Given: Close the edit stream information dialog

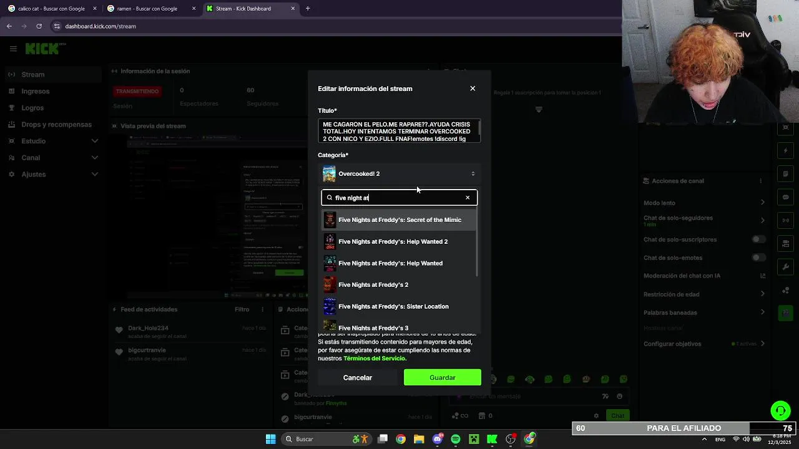Looking at the screenshot, I should click(x=473, y=89).
